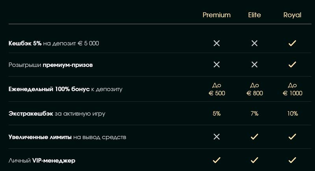
Task: Click Elite cross in премиум-призов row
Action: point(254,64)
